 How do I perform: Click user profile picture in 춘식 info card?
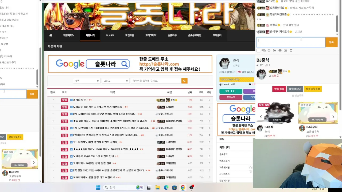pos(224,63)
